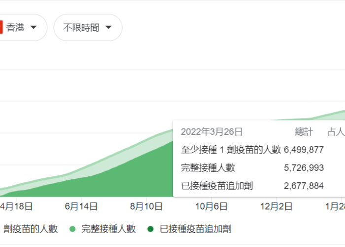Click the 已接種疫苗追加劑 tooltip row label
The height and width of the screenshot is (247, 345).
click(x=217, y=186)
